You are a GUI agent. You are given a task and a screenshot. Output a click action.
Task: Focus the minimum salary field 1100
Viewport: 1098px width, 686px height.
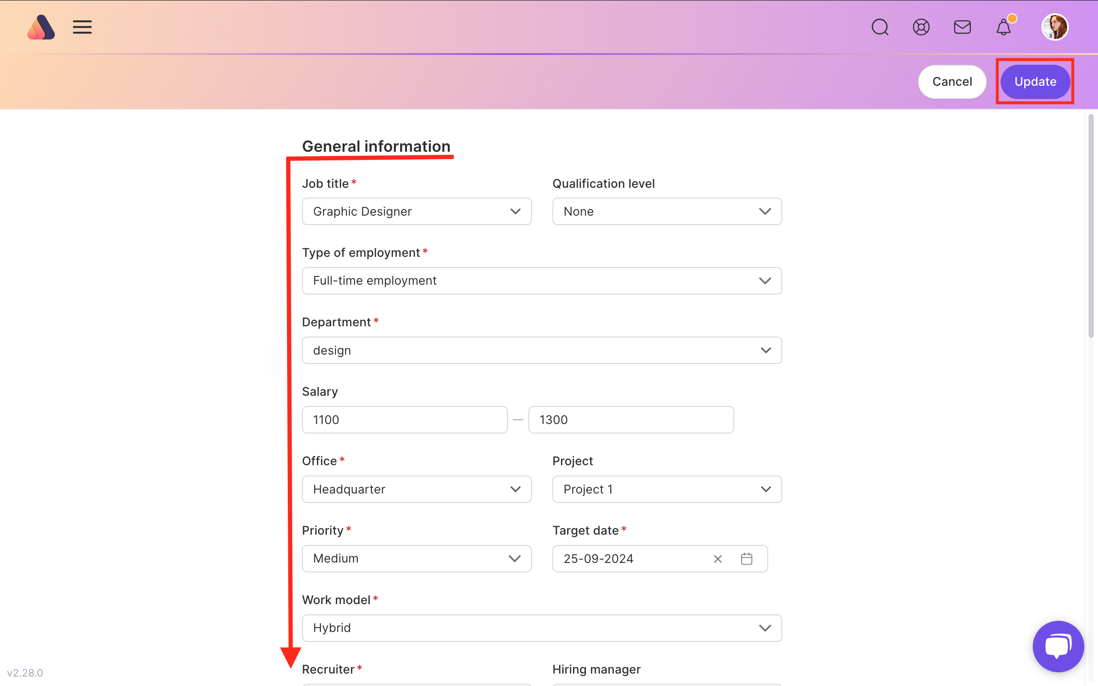pos(405,420)
